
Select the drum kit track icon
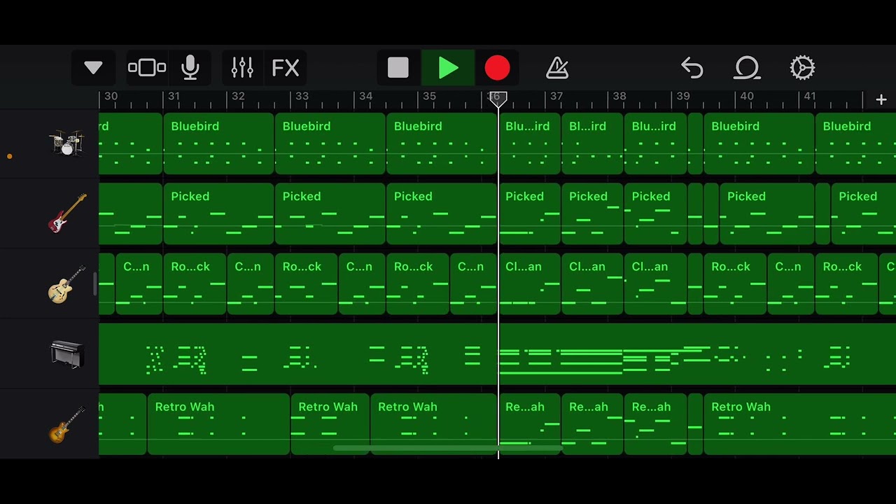(67, 143)
